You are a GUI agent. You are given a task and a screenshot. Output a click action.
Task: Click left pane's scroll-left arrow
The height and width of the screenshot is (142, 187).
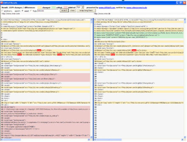(x=1, y=139)
